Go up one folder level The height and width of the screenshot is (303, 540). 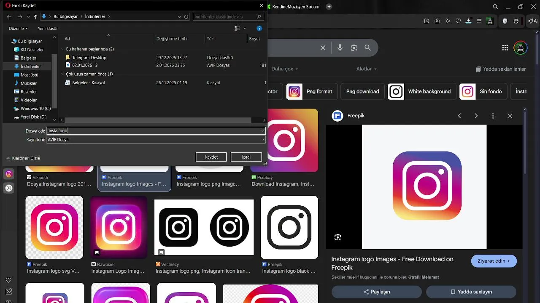[35, 17]
